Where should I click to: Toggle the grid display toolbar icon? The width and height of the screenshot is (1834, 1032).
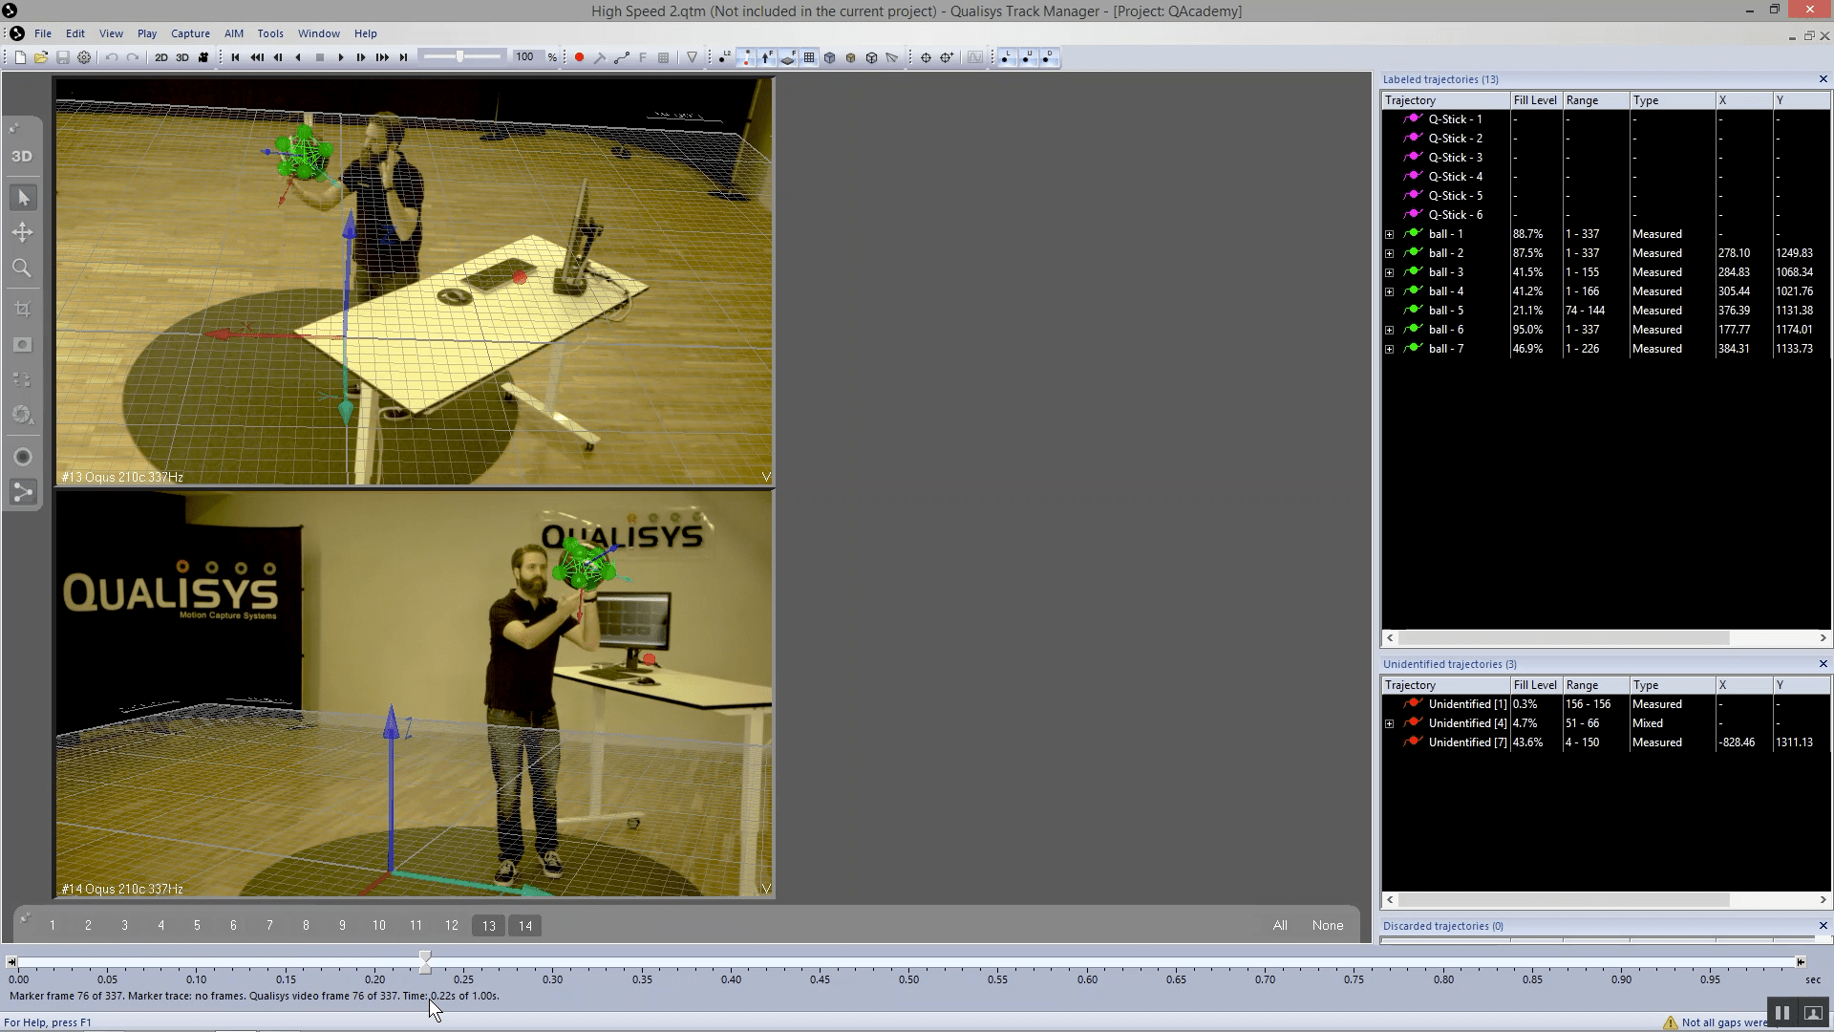[x=809, y=57]
